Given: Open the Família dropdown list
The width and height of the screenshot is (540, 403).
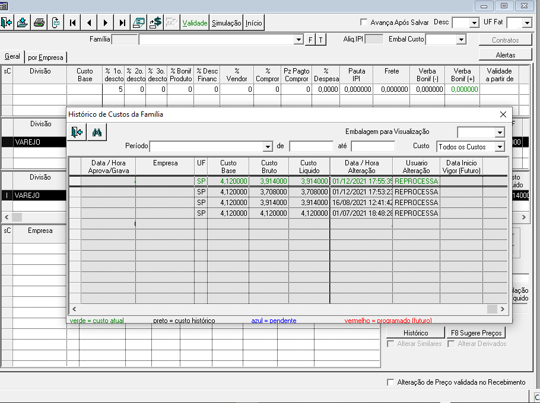Looking at the screenshot, I should click(x=298, y=40).
